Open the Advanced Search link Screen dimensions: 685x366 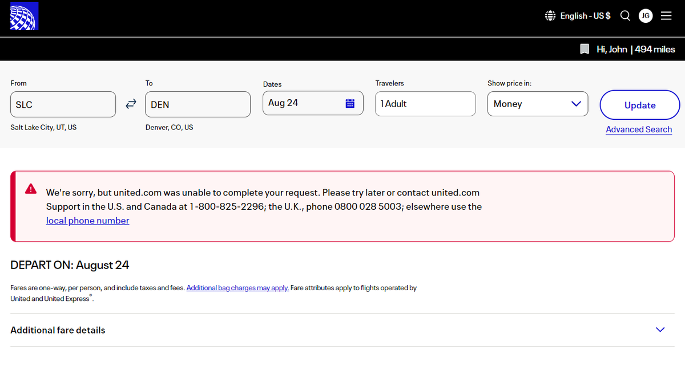pos(639,129)
